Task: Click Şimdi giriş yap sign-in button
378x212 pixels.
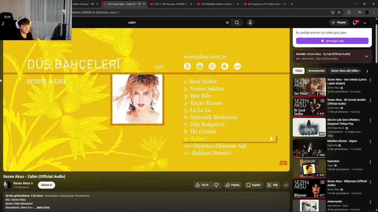Action: [x=332, y=41]
